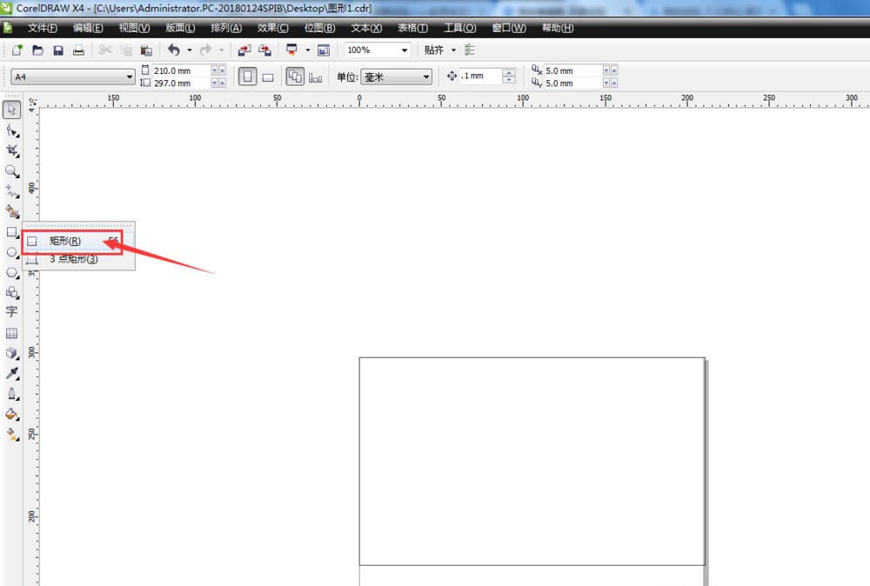Save the document with the floppy disk icon
The height and width of the screenshot is (586, 870).
click(58, 50)
